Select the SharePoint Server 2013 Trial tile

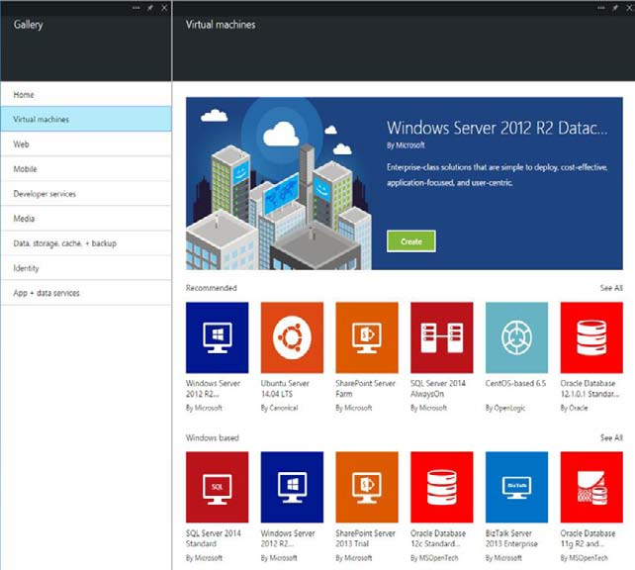point(367,486)
